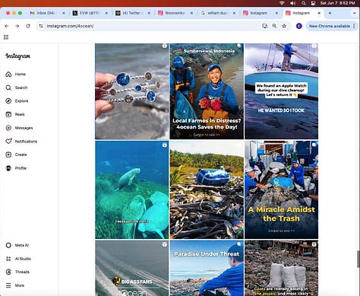
Task: Open the goats eating plastic reel
Action: (x=281, y=268)
